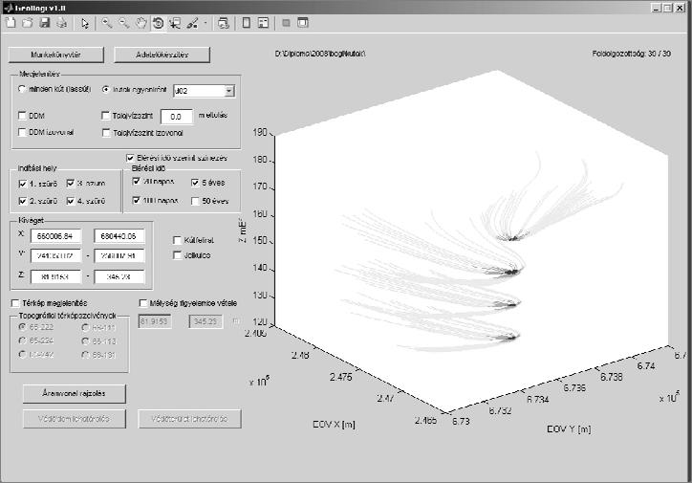The width and height of the screenshot is (692, 483).
Task: Select the 65-224 map sheet radio button
Action: [x=22, y=340]
